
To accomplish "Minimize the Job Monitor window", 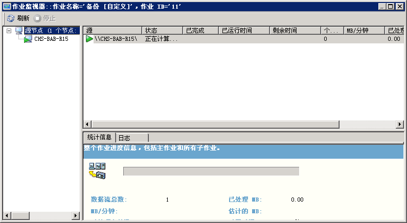I will point(381,7).
